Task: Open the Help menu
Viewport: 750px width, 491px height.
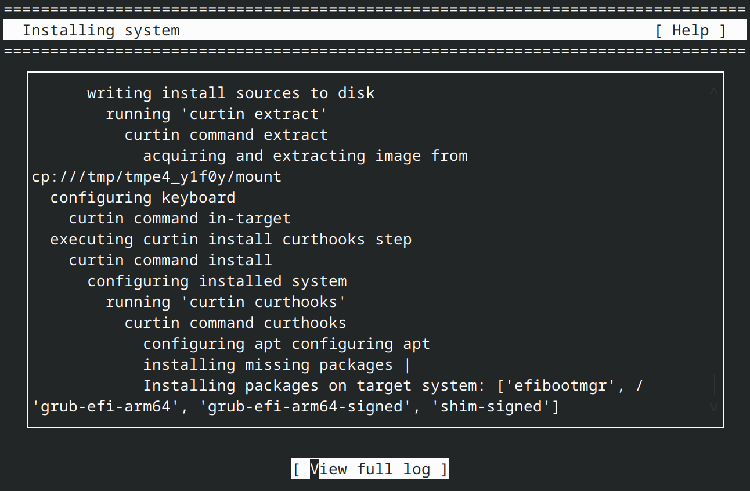Action: [x=691, y=30]
